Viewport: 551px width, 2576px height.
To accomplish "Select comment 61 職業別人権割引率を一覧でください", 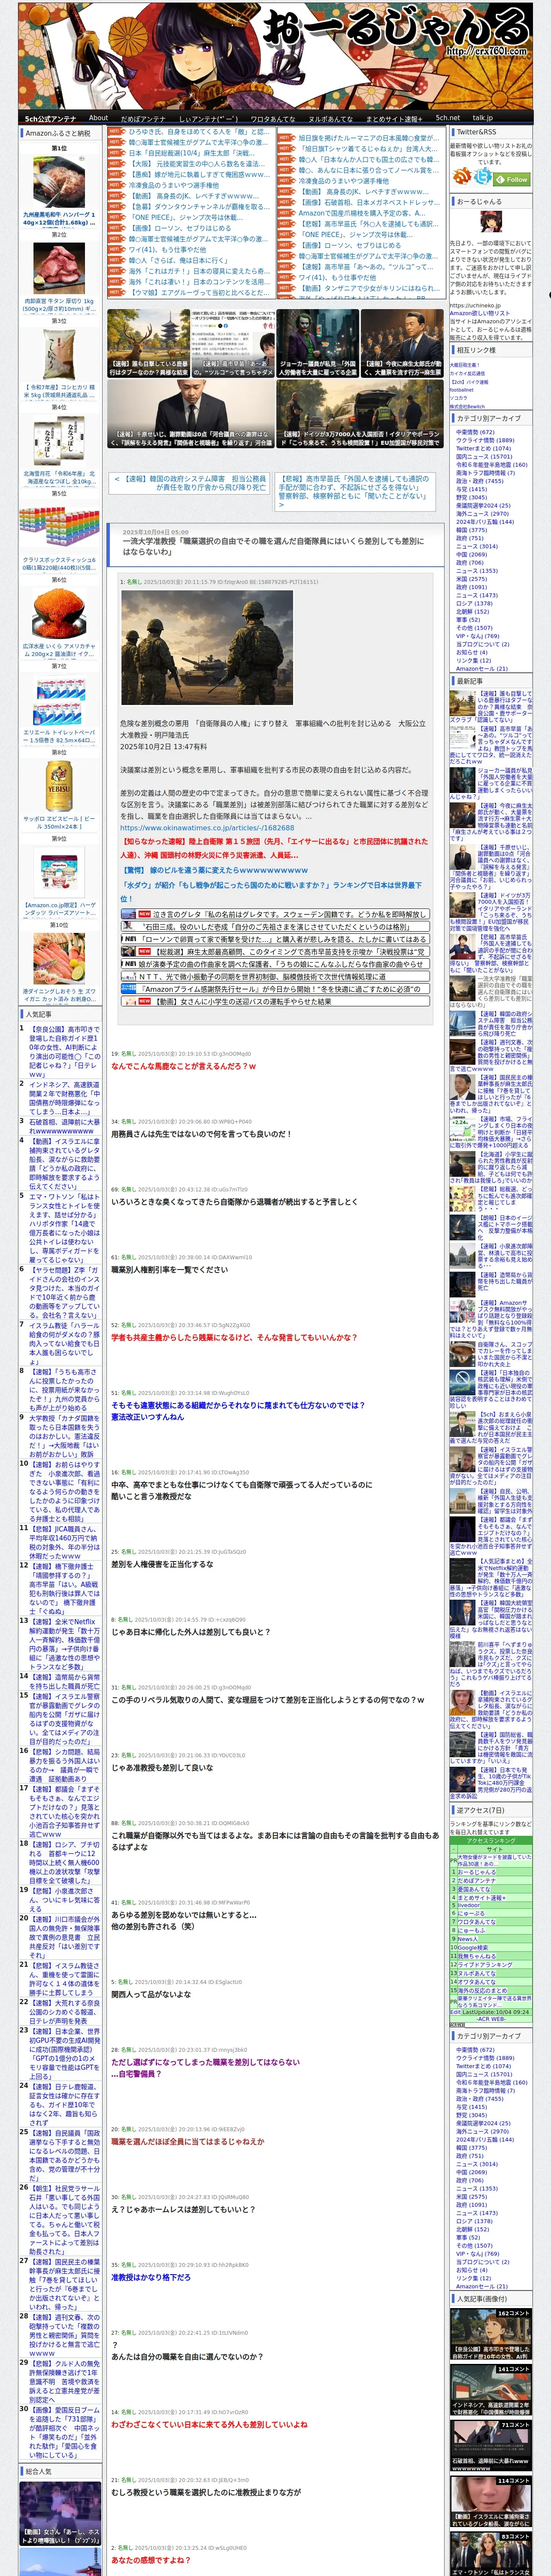I will coord(169,1269).
